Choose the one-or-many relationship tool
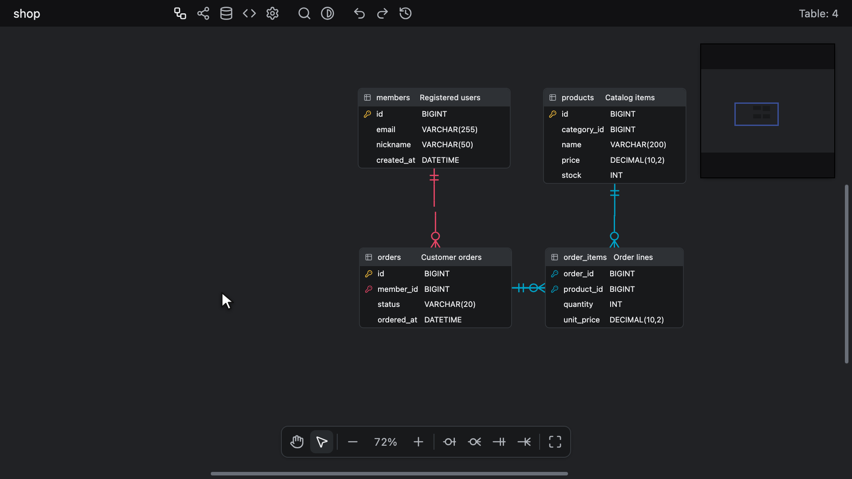This screenshot has height=479, width=852. 524,442
